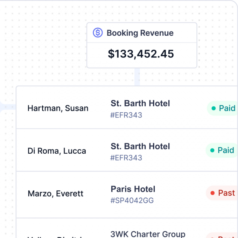The height and width of the screenshot is (238, 238).
Task: Open booking reference #SP4042GG
Action: [132, 201]
